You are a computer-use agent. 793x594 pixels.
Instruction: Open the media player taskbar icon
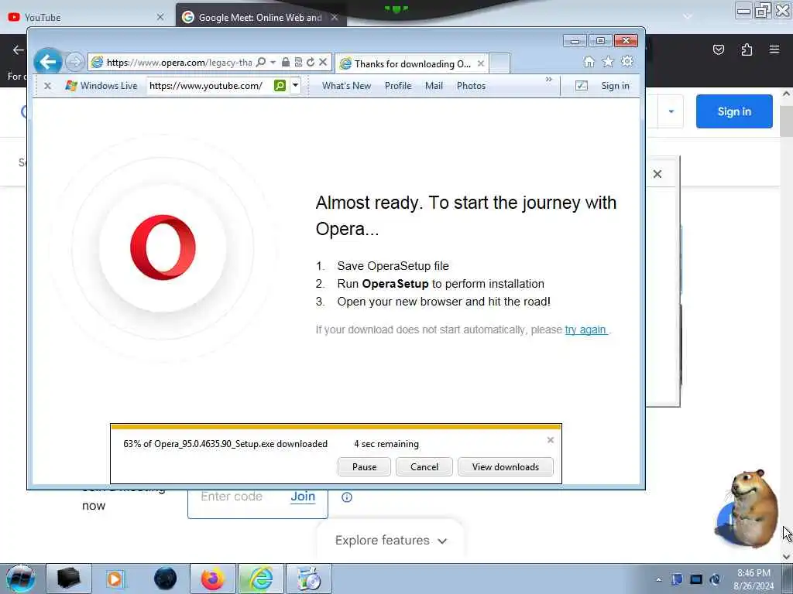coord(115,579)
